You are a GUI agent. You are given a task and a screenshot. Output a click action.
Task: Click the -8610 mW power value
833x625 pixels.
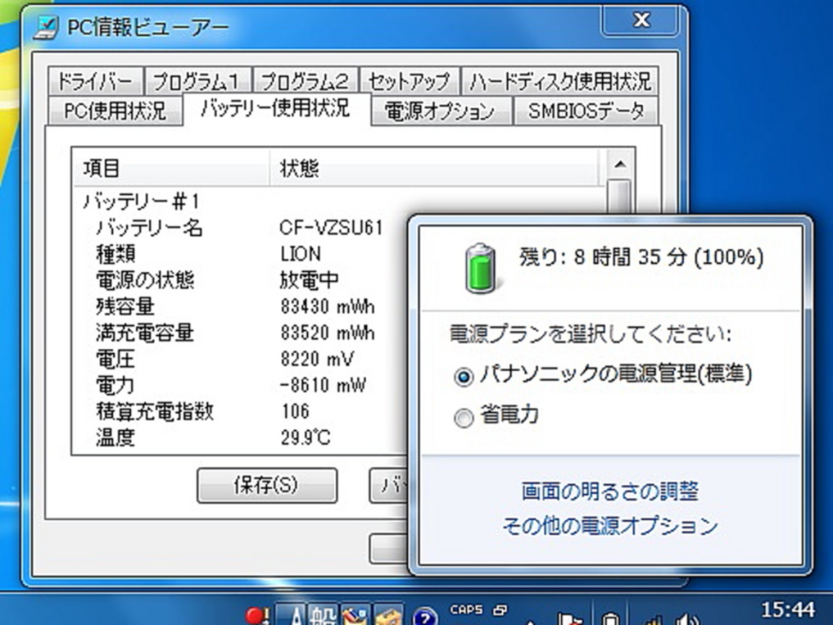tap(323, 385)
